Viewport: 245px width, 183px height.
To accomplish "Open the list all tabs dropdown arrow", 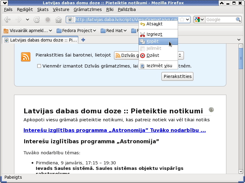I will (239, 40).
